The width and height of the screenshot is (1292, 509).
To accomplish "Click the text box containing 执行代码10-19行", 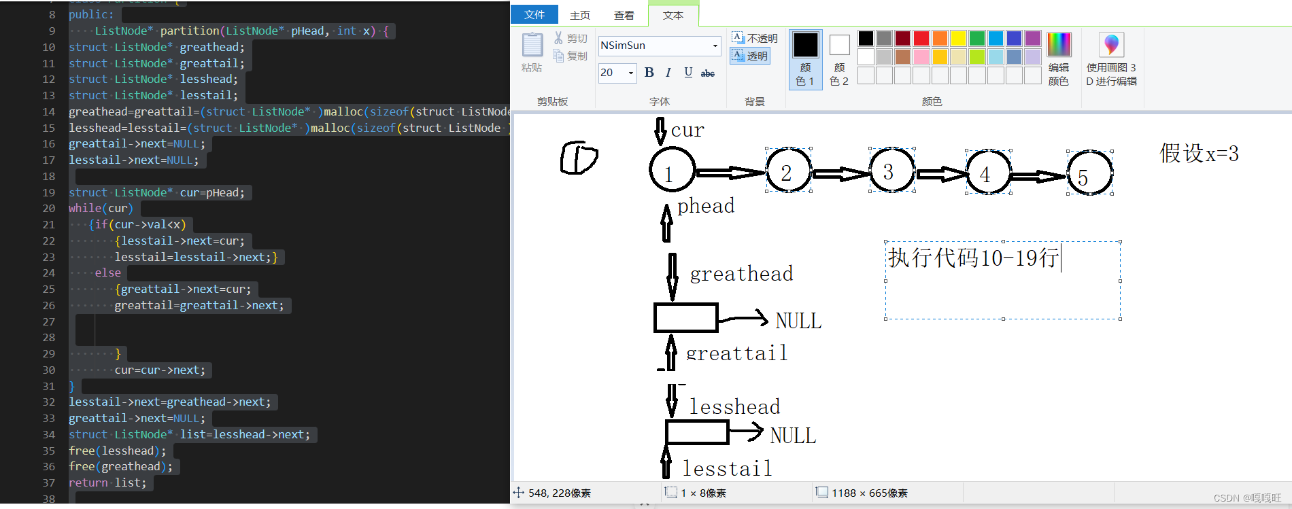I will (x=1003, y=280).
